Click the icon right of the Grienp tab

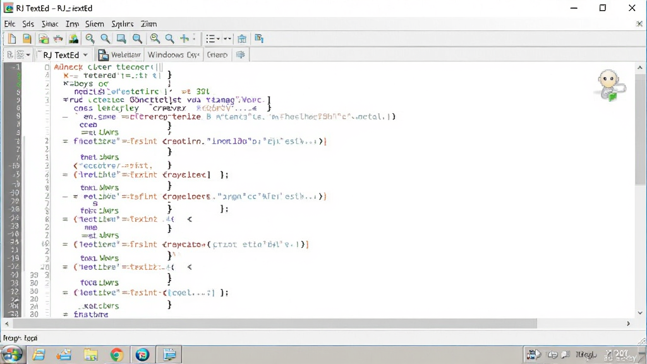[x=241, y=54]
